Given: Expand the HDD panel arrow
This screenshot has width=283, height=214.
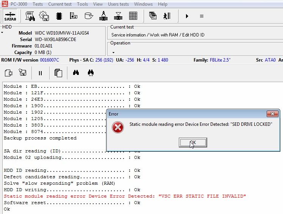Looking at the screenshot, I should tap(2, 33).
